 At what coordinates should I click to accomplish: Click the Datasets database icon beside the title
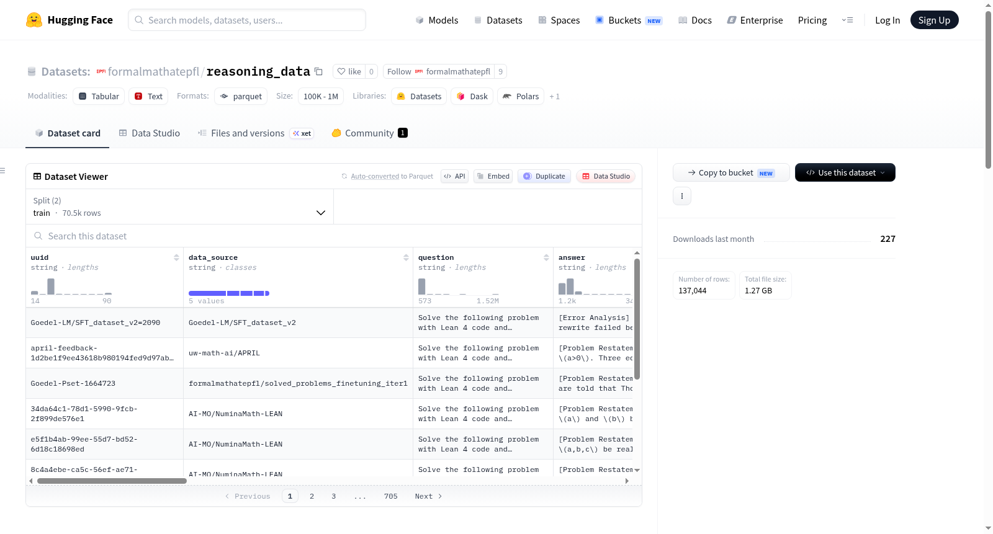point(32,72)
